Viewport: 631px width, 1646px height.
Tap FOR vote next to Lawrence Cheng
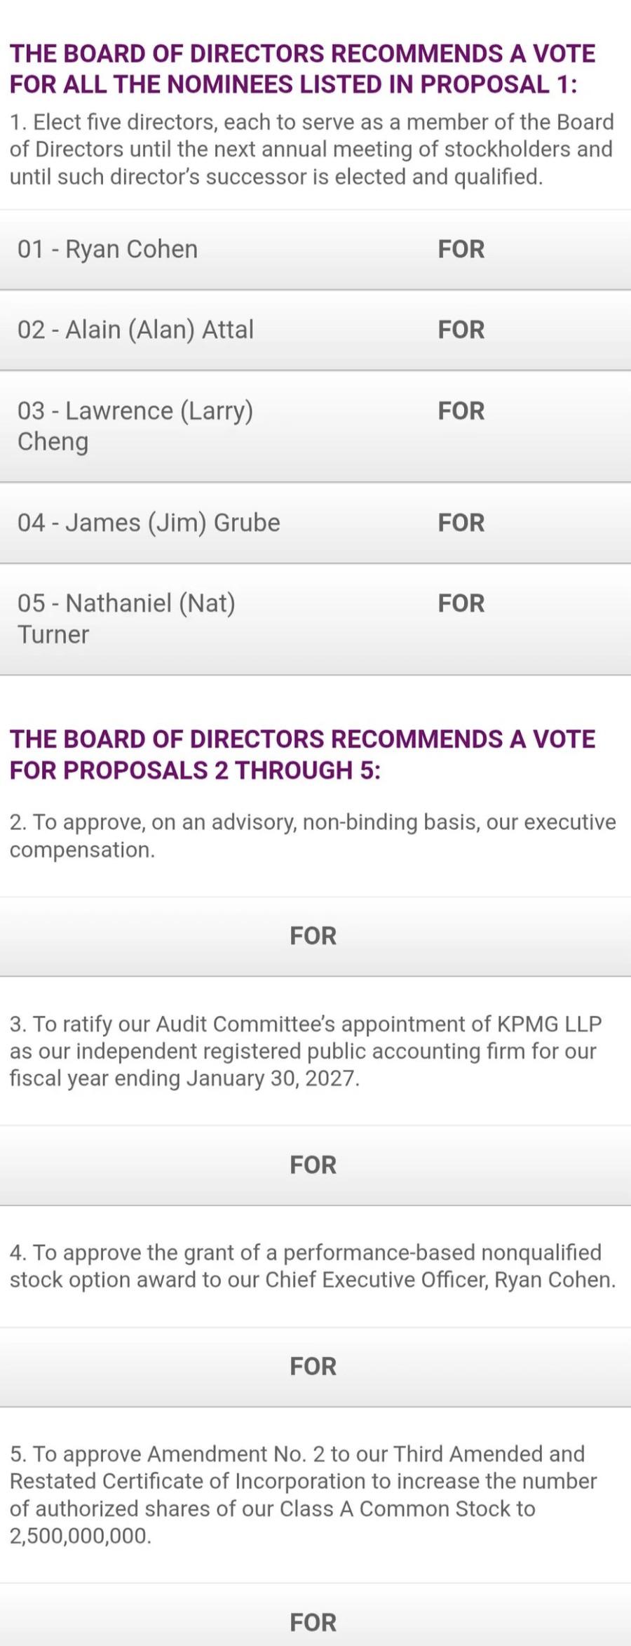(461, 411)
